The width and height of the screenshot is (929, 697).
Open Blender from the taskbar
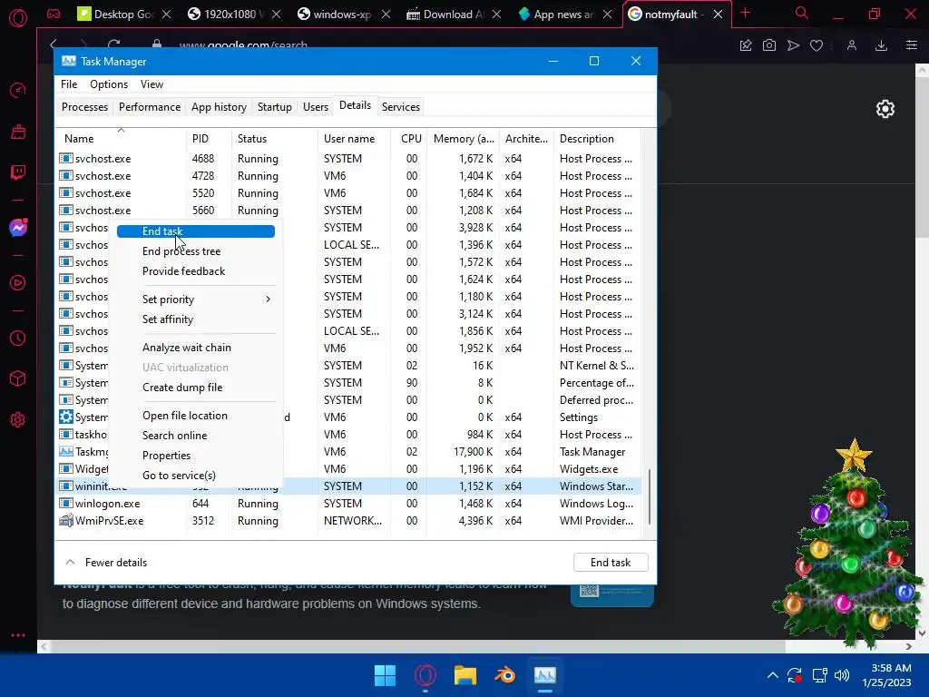coord(504,675)
